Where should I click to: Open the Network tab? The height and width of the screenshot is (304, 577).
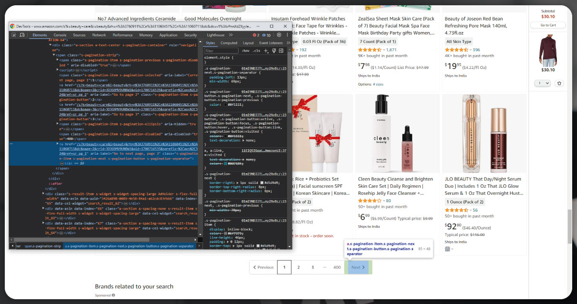click(99, 35)
